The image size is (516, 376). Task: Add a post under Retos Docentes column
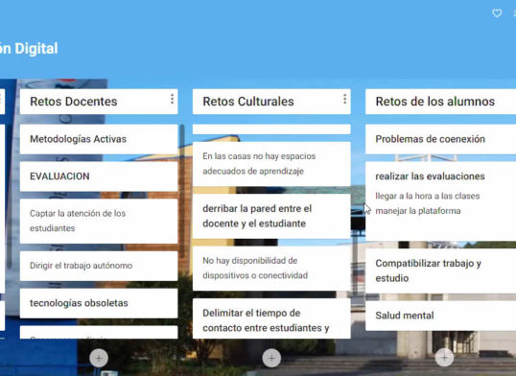[99, 358]
